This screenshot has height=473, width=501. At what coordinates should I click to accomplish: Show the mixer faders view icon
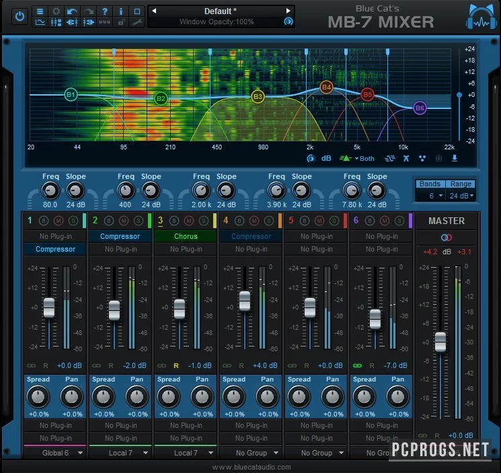[x=56, y=22]
